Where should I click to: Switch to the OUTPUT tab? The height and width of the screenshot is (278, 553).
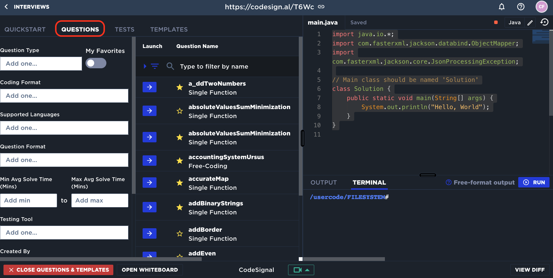tap(323, 183)
